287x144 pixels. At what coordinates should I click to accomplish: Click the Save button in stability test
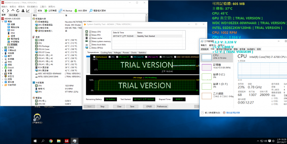coord(132,106)
